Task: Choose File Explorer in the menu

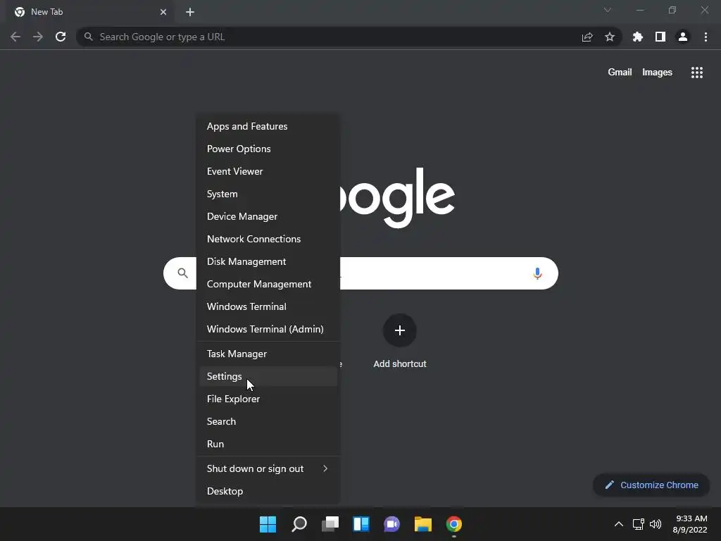Action: [268, 399]
